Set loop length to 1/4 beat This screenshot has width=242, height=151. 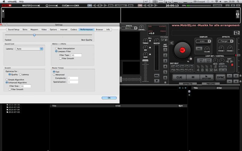202,66
